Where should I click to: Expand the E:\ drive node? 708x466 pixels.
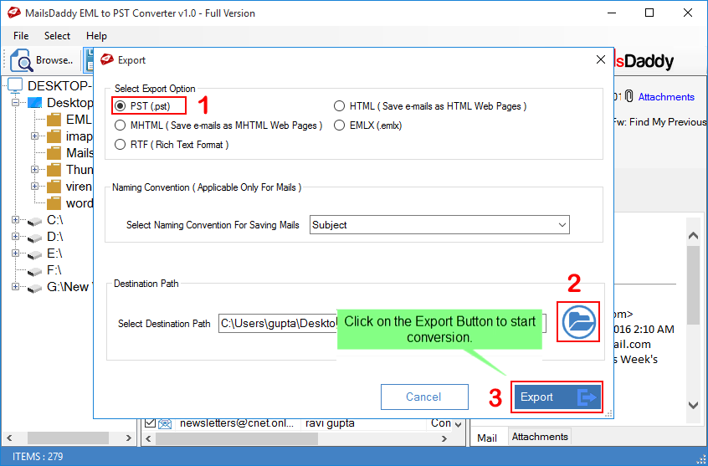[x=15, y=253]
